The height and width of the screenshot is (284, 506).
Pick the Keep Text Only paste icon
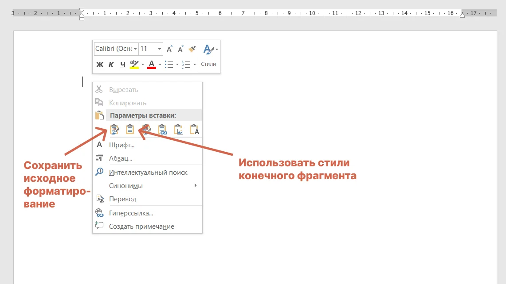tap(194, 130)
